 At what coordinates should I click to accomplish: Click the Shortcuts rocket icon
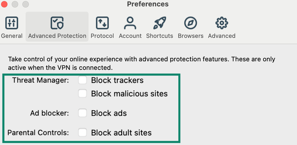159,23
